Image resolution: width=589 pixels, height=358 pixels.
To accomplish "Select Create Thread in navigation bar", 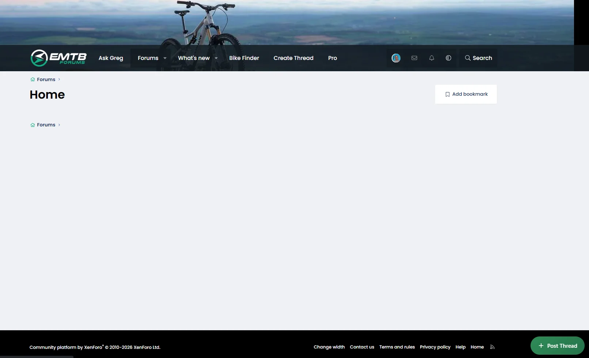I will [293, 58].
